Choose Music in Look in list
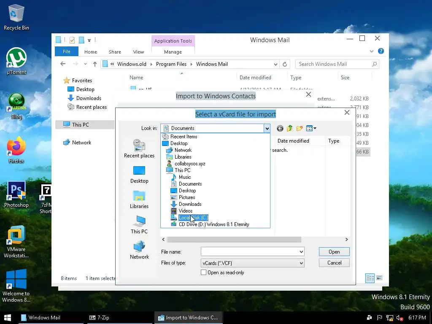 [x=185, y=177]
